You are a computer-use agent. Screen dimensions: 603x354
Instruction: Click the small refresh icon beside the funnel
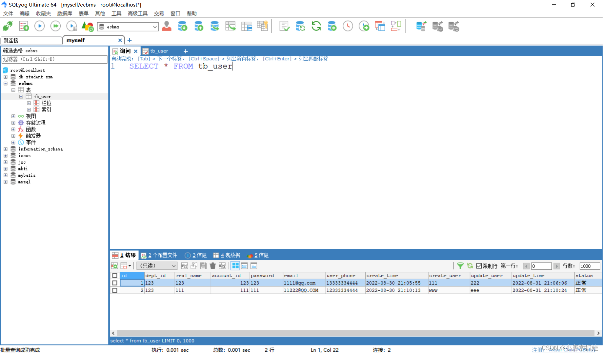[x=470, y=266]
